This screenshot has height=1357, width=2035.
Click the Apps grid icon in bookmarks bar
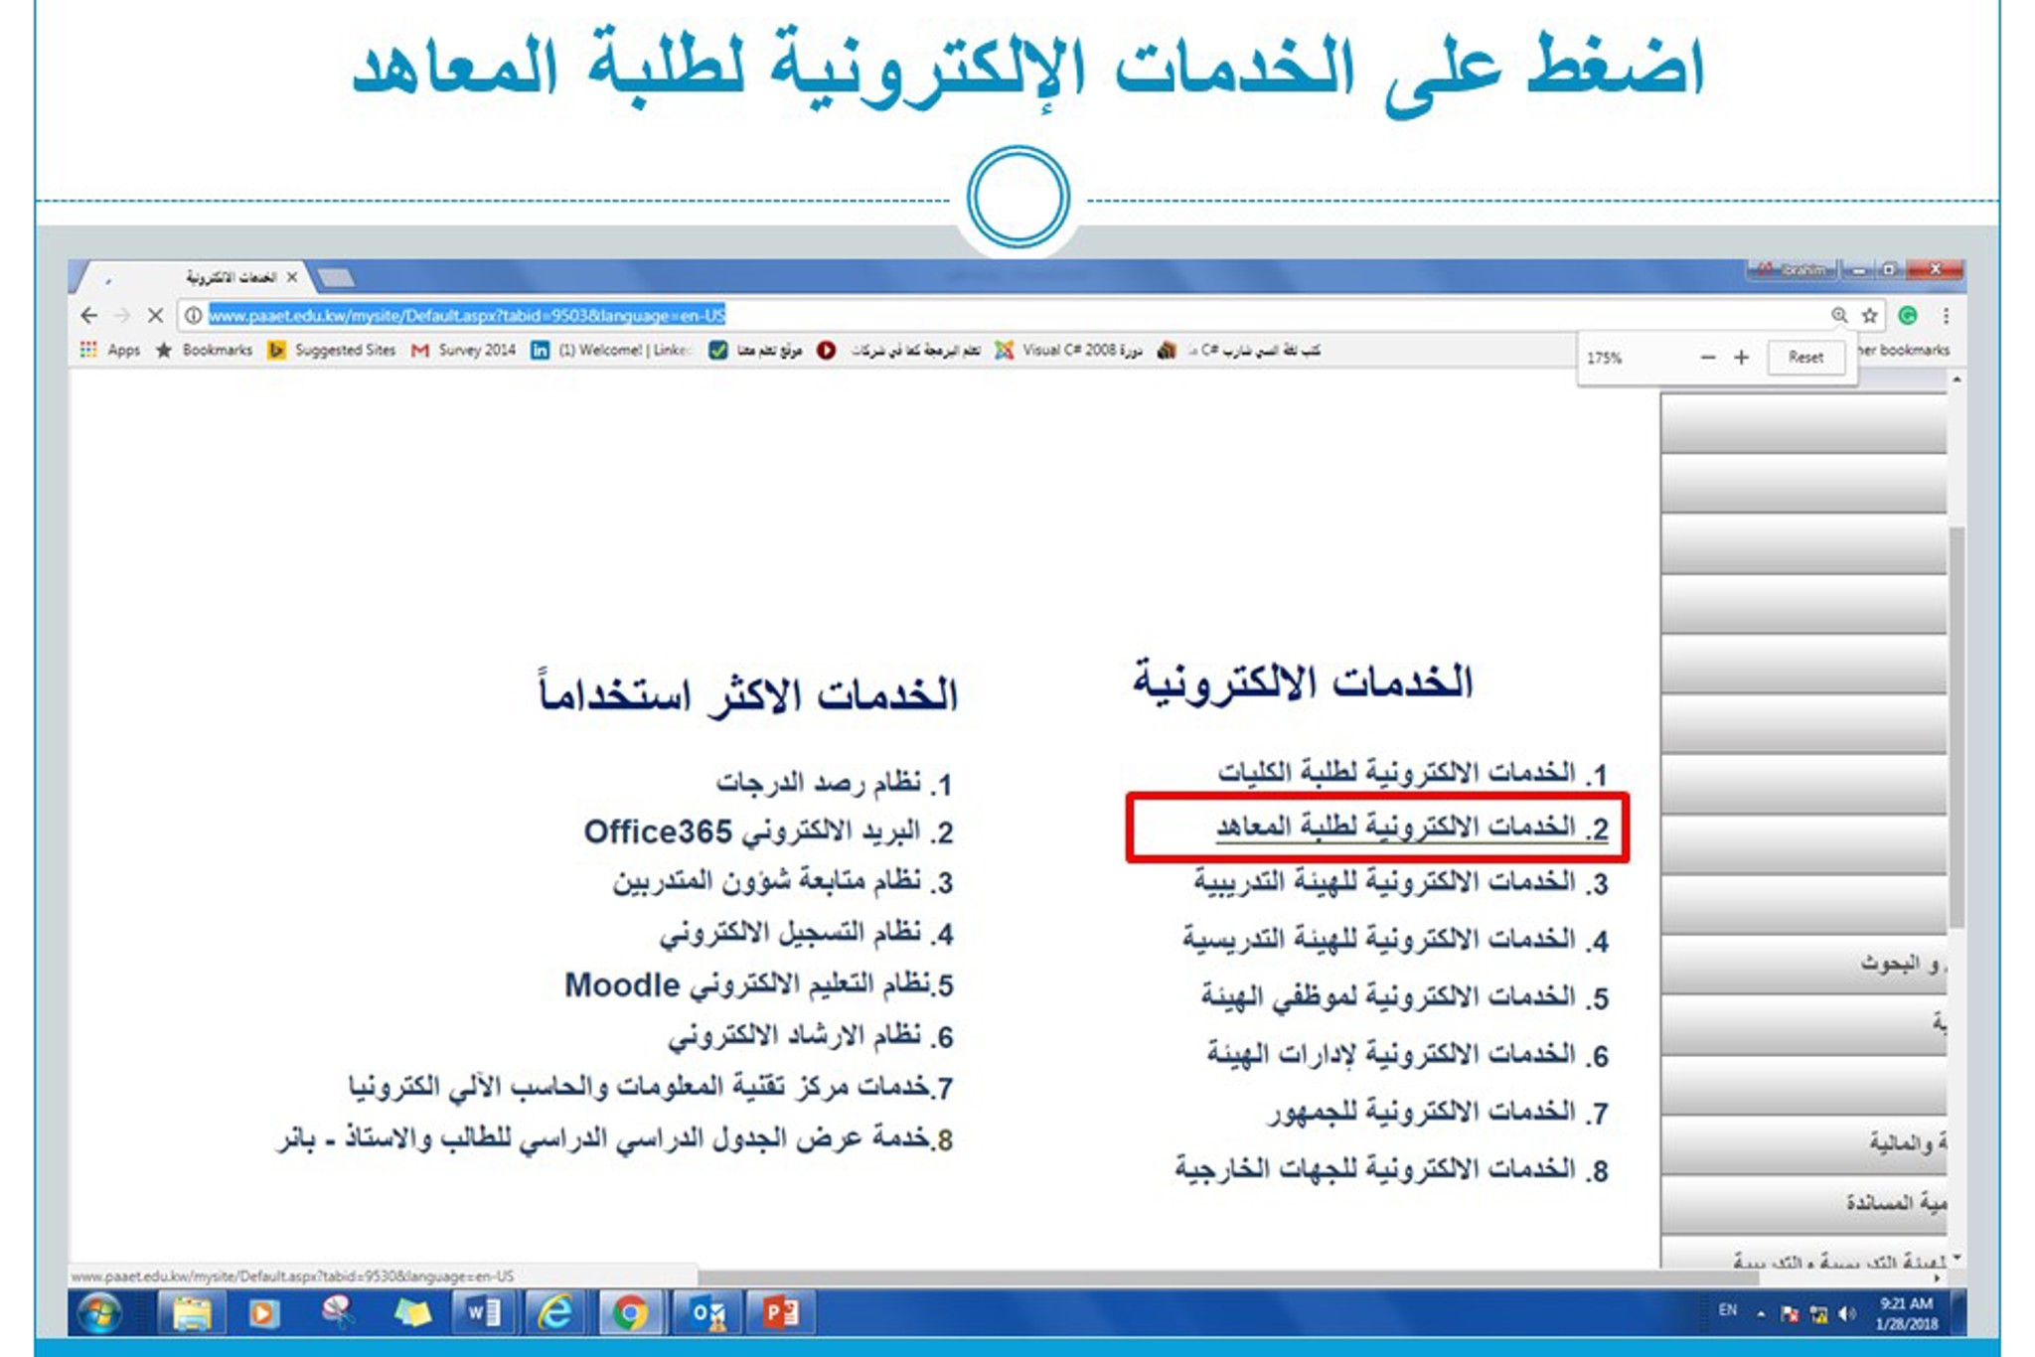[x=88, y=350]
